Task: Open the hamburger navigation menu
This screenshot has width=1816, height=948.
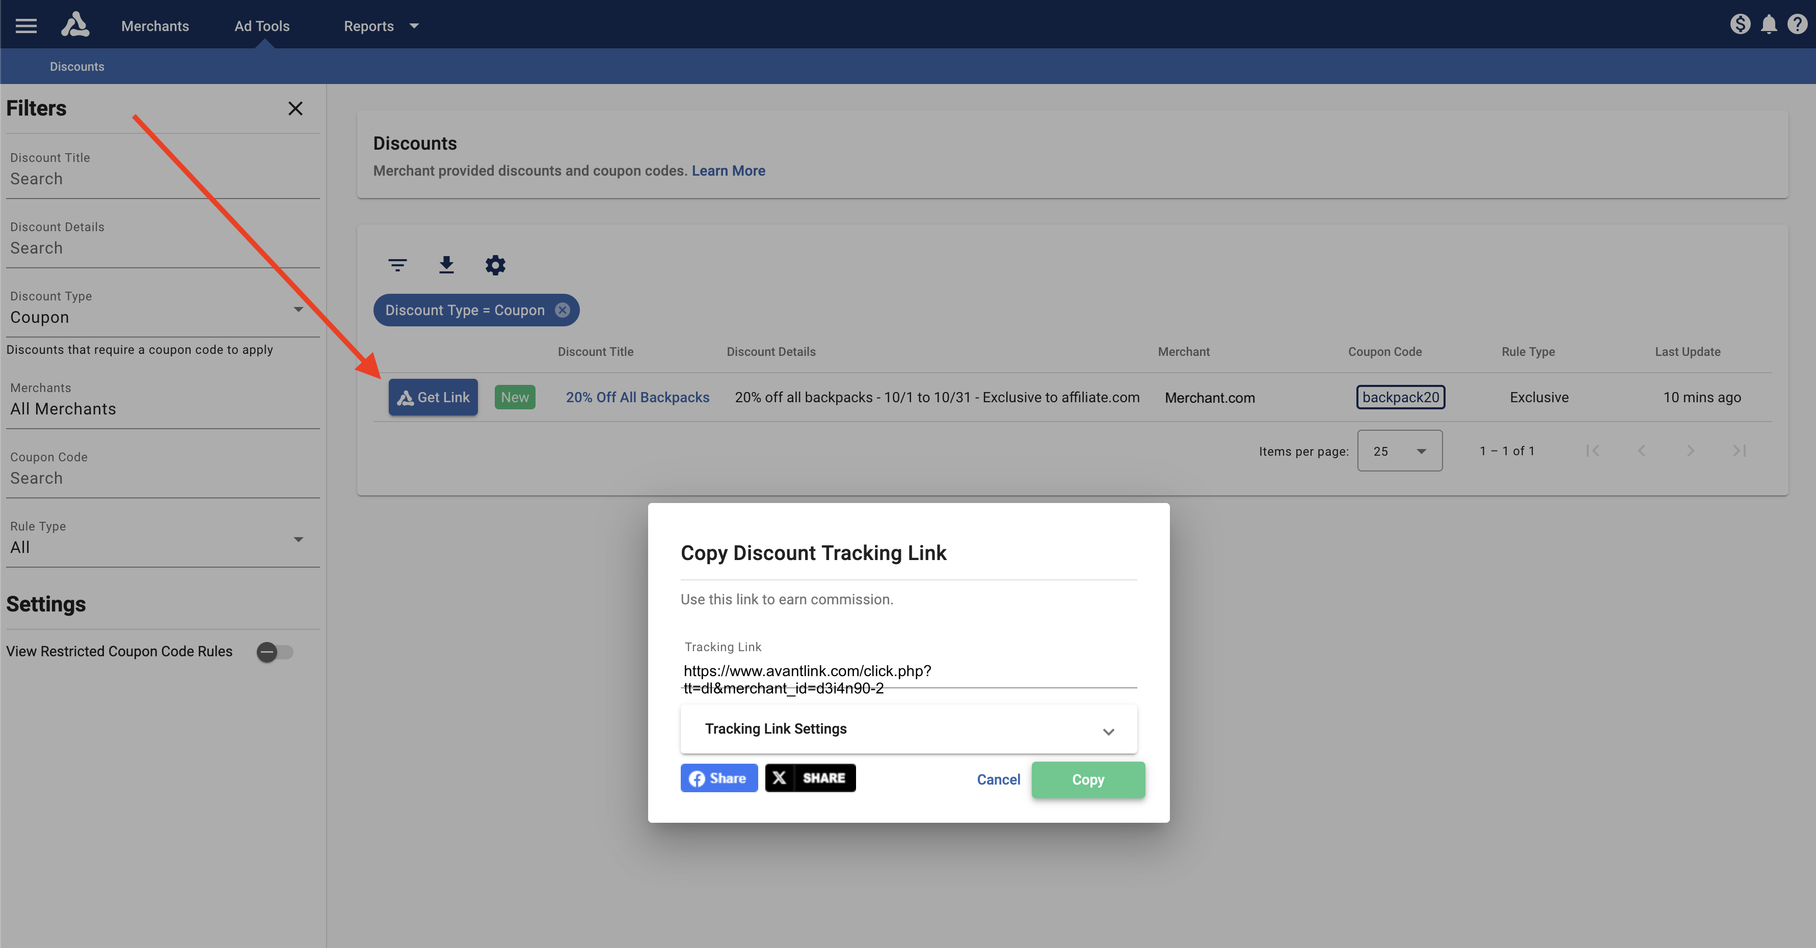Action: pyautogui.click(x=26, y=26)
